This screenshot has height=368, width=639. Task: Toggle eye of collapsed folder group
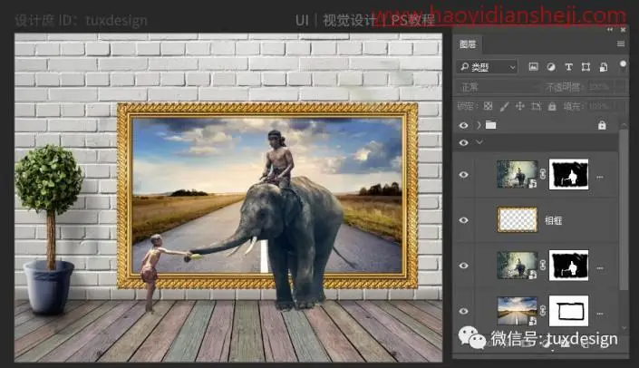[463, 125]
